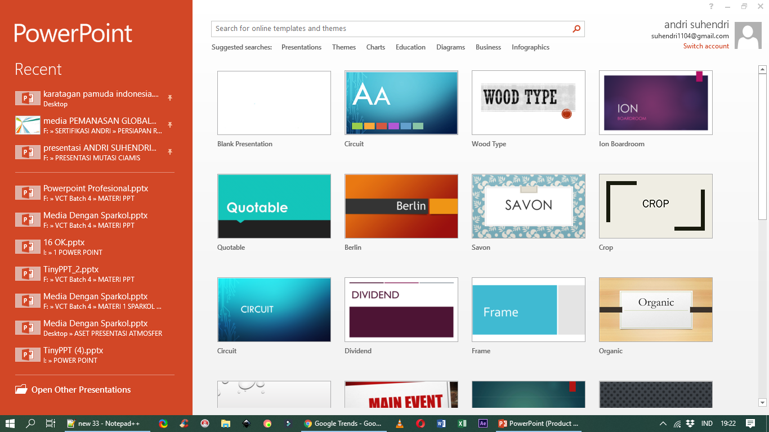Click Switch account link
Viewport: 769px width, 432px height.
706,46
